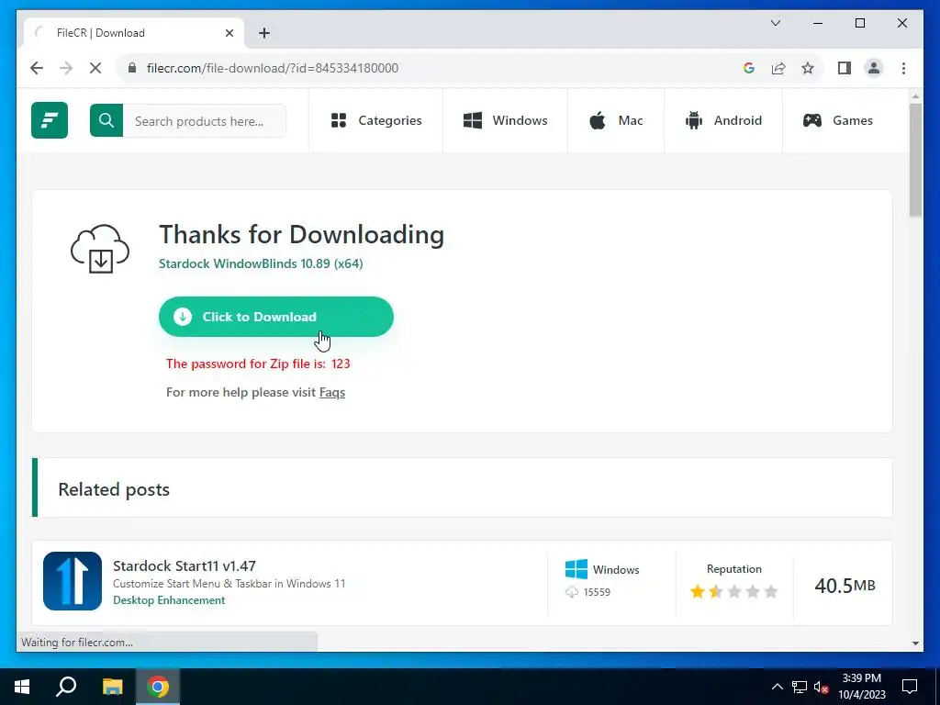This screenshot has height=705, width=940.
Task: Click the game controller icon
Action: coord(812,120)
